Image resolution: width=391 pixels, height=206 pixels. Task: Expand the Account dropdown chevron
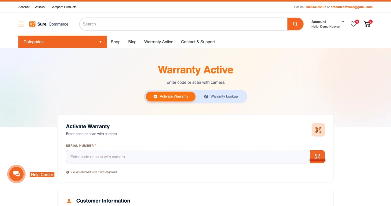[x=343, y=22]
